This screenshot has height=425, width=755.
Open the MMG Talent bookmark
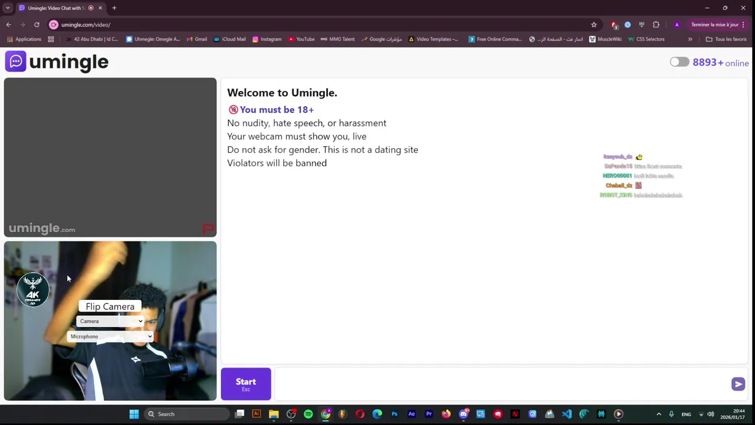[337, 39]
